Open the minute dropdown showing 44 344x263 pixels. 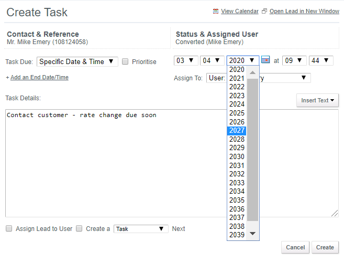click(321, 60)
